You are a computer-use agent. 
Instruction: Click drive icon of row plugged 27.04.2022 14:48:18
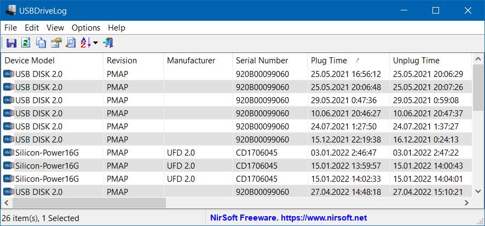[9, 192]
